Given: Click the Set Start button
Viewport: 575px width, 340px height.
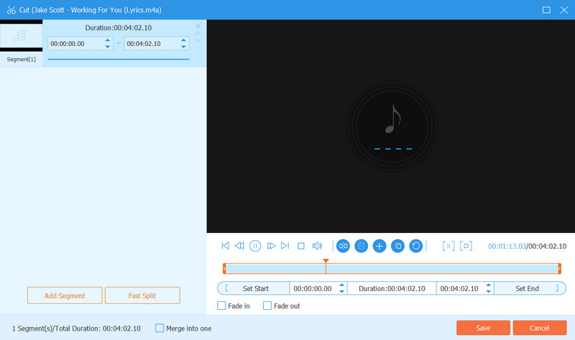Looking at the screenshot, I should pyautogui.click(x=254, y=288).
